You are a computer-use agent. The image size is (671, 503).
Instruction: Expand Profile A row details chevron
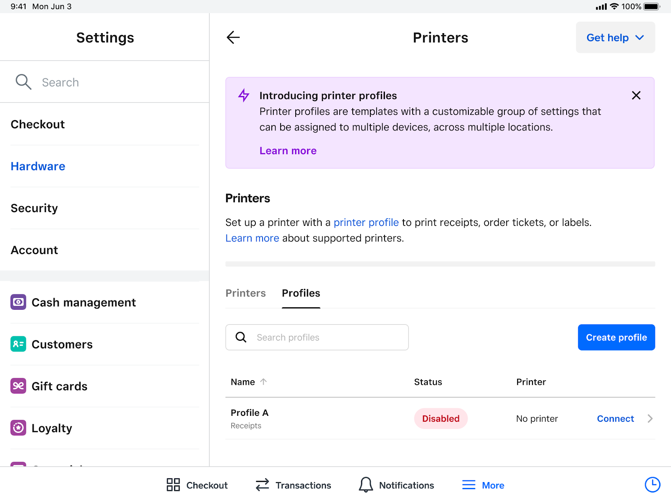[x=649, y=418]
